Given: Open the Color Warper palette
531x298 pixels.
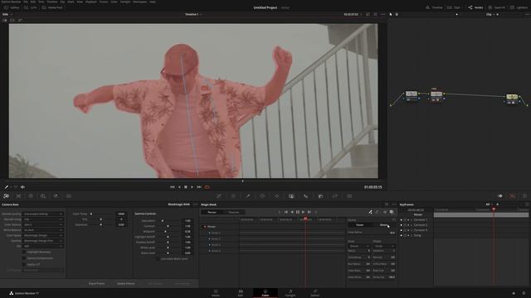Looking at the screenshot, I should point(233,196).
